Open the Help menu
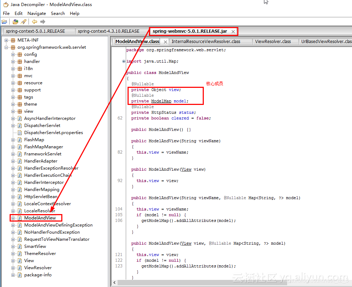The image size is (352, 287). [74, 14]
